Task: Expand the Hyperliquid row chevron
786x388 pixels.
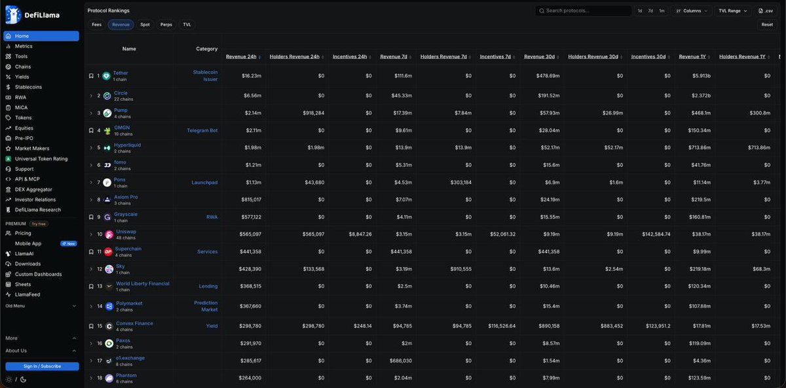Action: coord(91,148)
